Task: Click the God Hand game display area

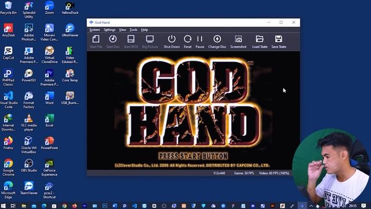Action: click(x=193, y=110)
